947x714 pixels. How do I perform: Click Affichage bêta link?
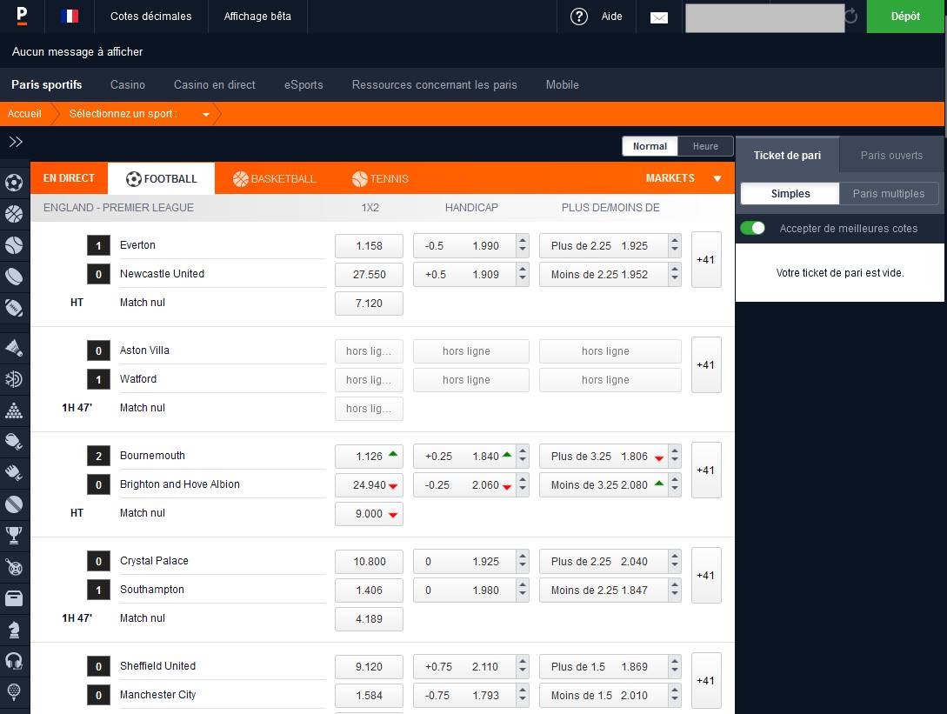click(x=257, y=17)
